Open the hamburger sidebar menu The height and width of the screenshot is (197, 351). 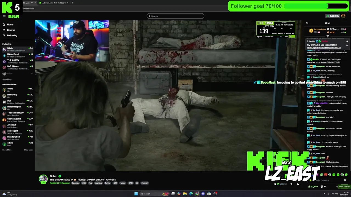tap(4, 16)
